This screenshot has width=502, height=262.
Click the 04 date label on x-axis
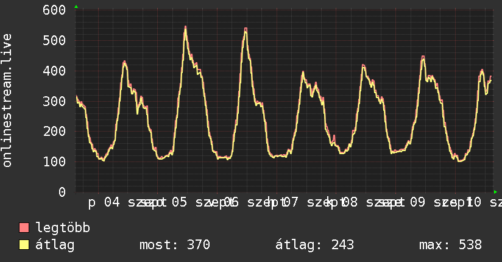point(112,202)
